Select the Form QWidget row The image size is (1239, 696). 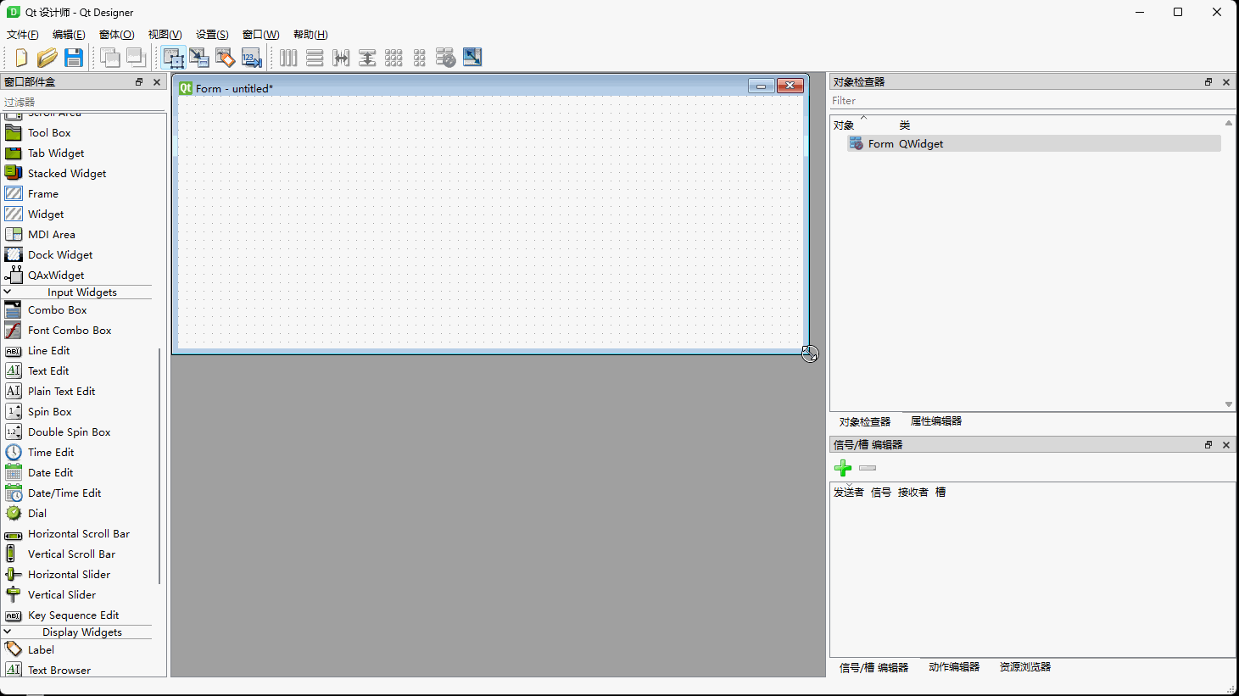pyautogui.click(x=1034, y=144)
